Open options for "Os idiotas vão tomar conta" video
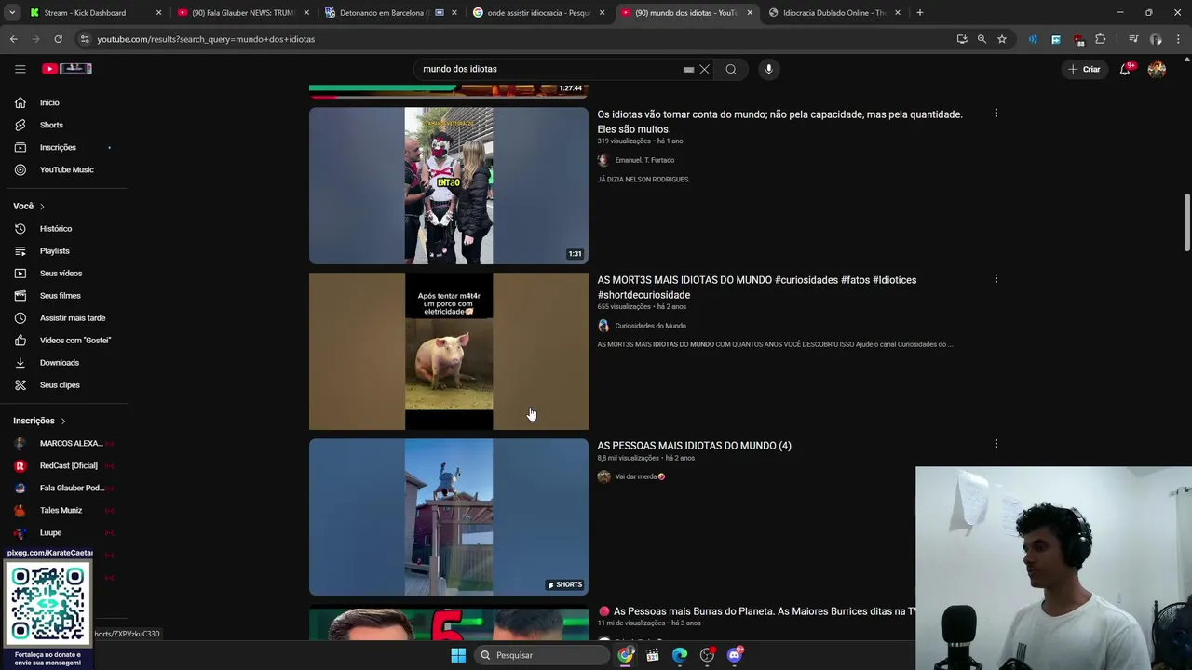This screenshot has width=1192, height=670. tap(996, 114)
